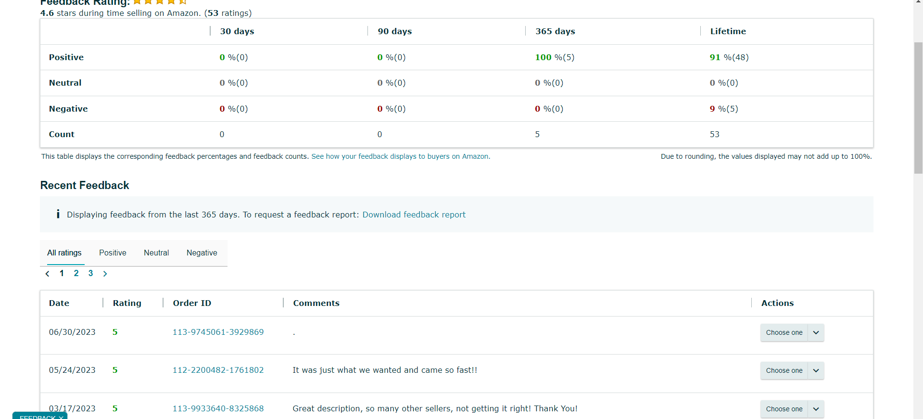Select the 365 days positive value 100 %(5)
923x419 pixels.
point(555,57)
